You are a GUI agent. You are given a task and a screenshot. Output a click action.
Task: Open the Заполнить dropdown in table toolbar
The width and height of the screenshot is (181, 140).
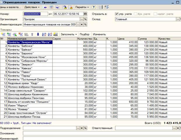(69, 34)
